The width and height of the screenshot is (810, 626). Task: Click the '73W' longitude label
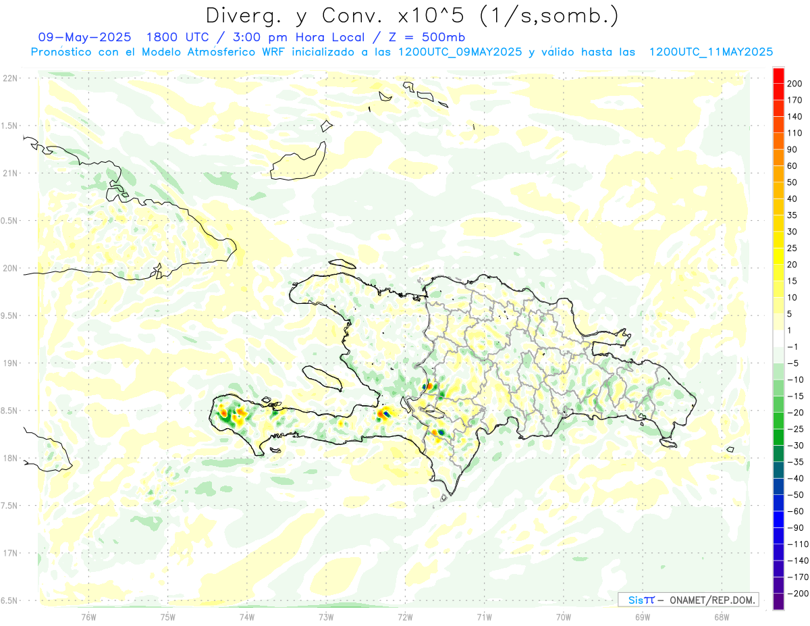(326, 617)
